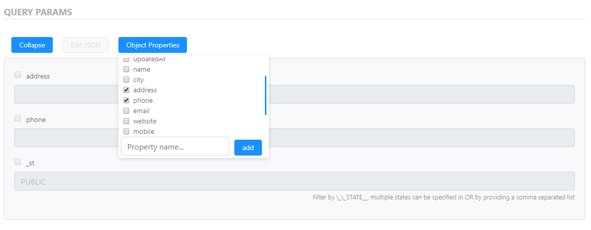The height and width of the screenshot is (230, 591).
Task: Toggle the phone query param checkbox
Action: click(x=18, y=118)
